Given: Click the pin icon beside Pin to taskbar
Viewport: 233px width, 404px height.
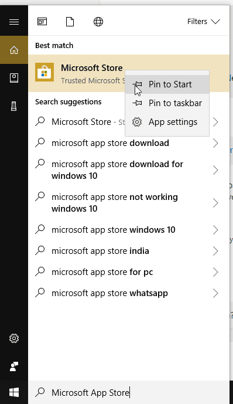Looking at the screenshot, I should click(137, 103).
